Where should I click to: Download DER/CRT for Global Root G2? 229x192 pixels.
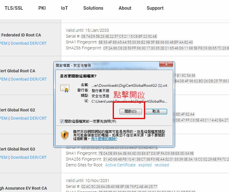(29, 118)
